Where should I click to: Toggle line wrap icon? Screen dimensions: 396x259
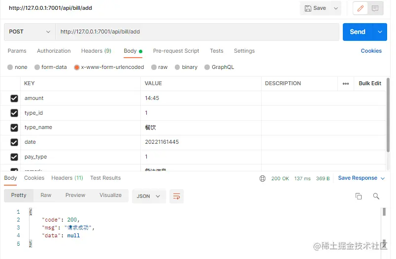coord(176,196)
